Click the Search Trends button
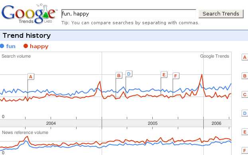The height and width of the screenshot is (155, 248). pos(221,14)
